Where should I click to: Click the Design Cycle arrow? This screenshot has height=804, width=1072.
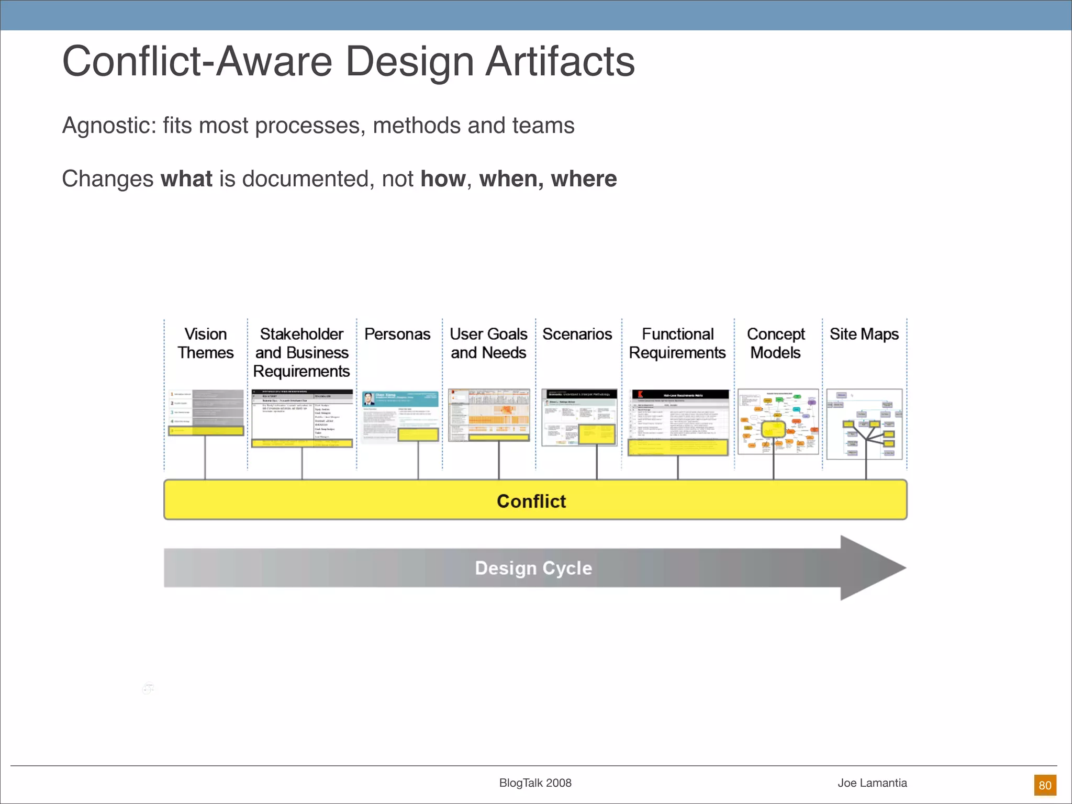pos(534,568)
